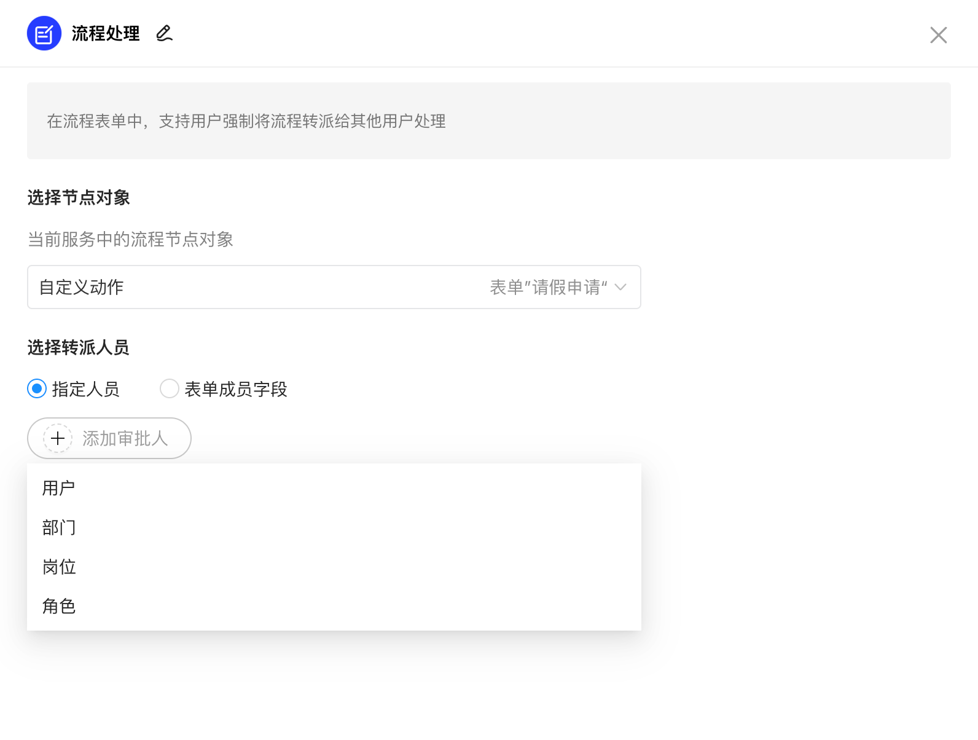Click the pencil edit icon beside 流程处理

point(164,33)
